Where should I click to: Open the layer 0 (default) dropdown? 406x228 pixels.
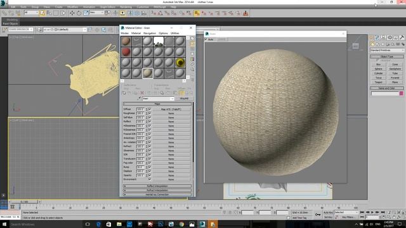(65, 30)
